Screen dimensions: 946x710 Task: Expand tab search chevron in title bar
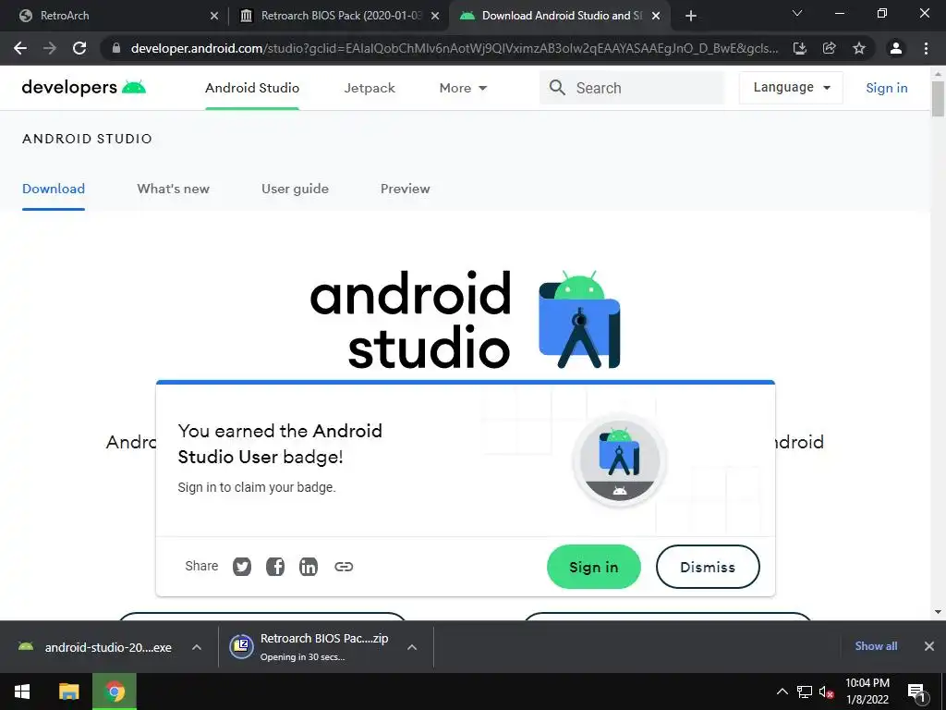click(797, 13)
